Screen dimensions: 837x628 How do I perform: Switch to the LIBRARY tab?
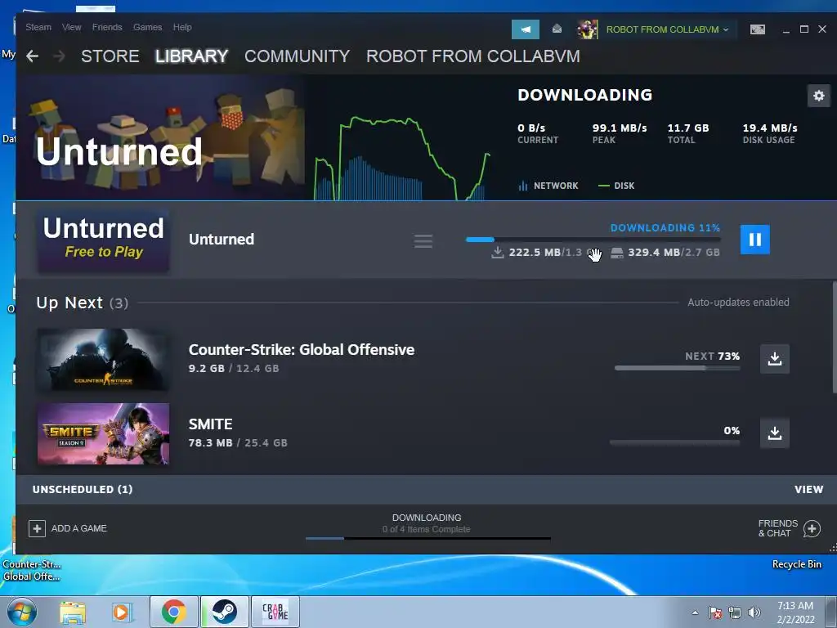pyautogui.click(x=191, y=56)
